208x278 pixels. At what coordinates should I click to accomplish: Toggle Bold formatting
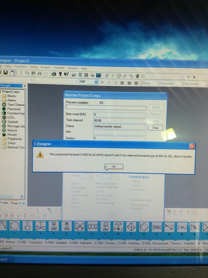(x=102, y=82)
